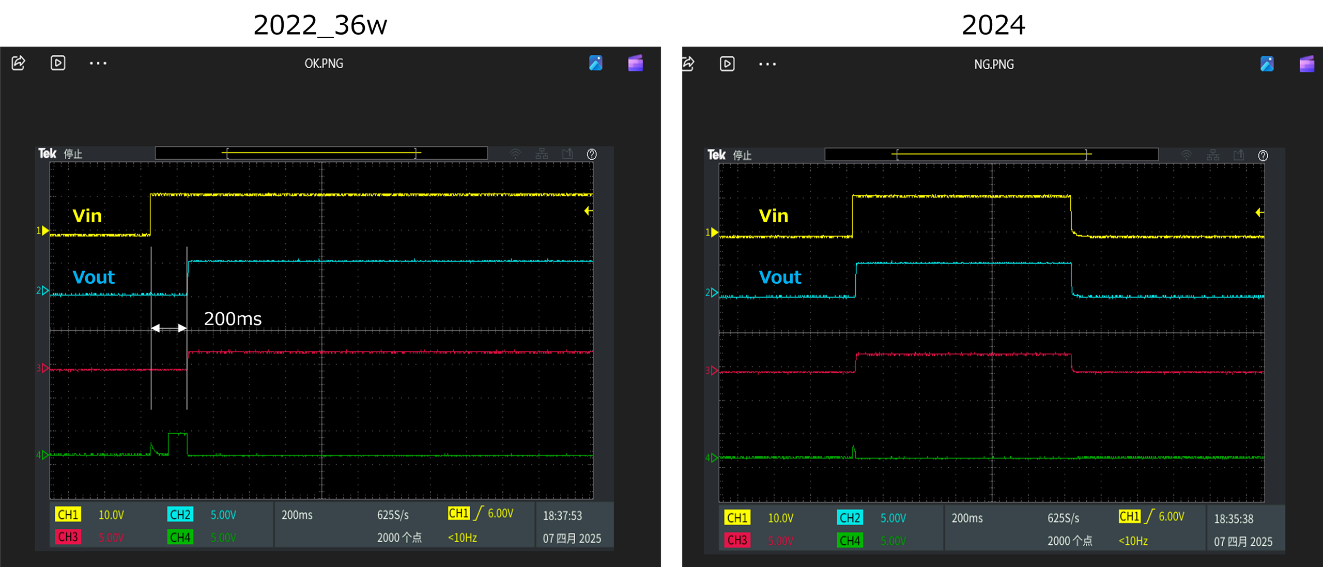Click the blue edit image icon for OK.PNG
The width and height of the screenshot is (1323, 567).
(595, 63)
